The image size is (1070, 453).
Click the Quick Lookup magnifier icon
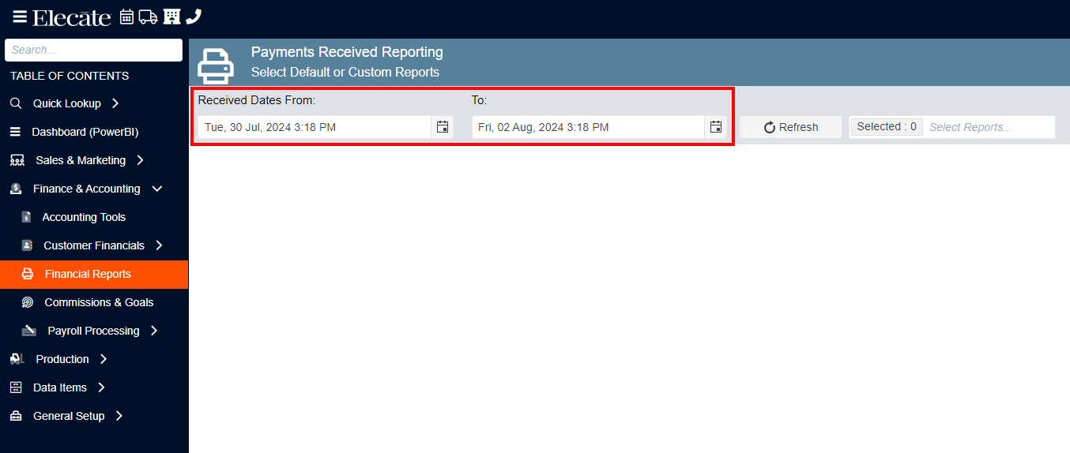click(16, 103)
